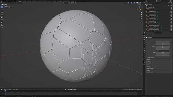Viewport: 173px width, 97px height.
Task: Switch to the Shading workspace tab
Action: tap(45, 1)
